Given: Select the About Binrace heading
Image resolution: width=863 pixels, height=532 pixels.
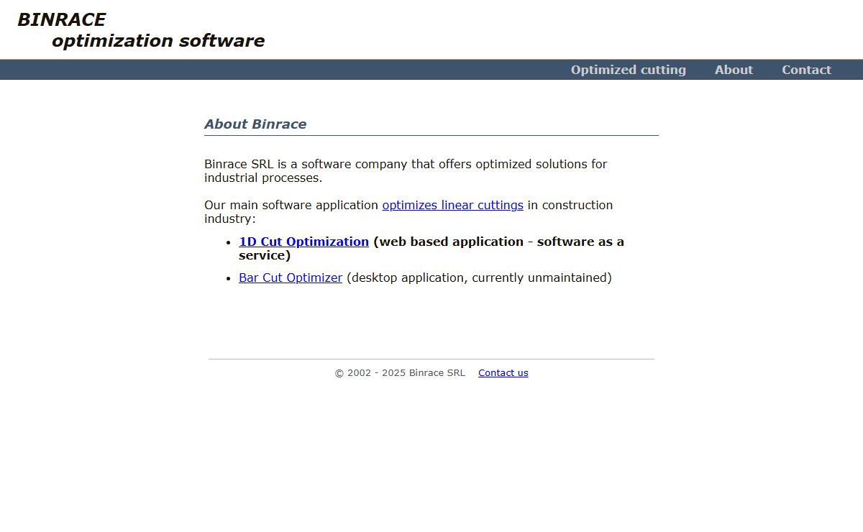Looking at the screenshot, I should [255, 124].
